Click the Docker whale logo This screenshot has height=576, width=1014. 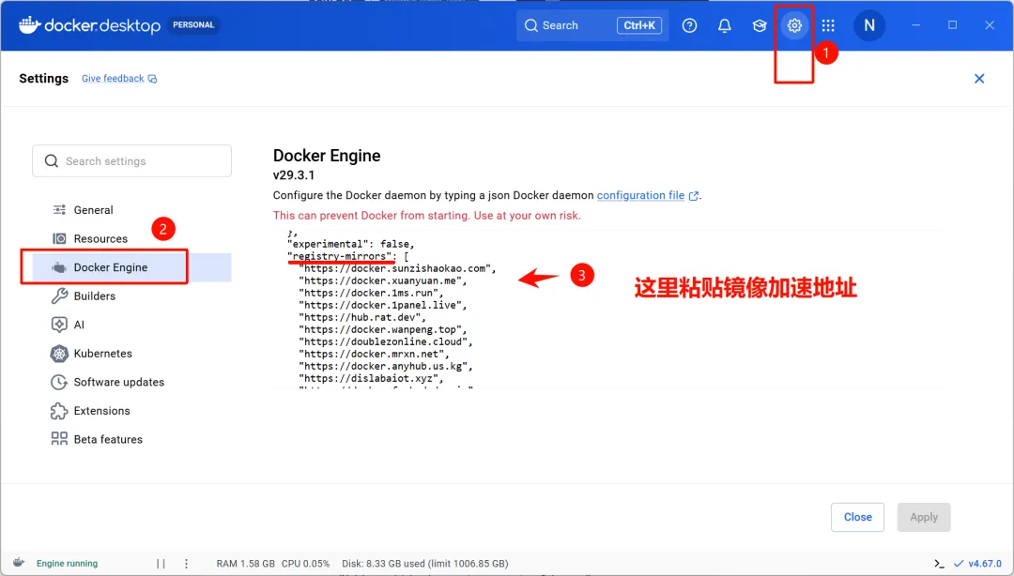30,25
